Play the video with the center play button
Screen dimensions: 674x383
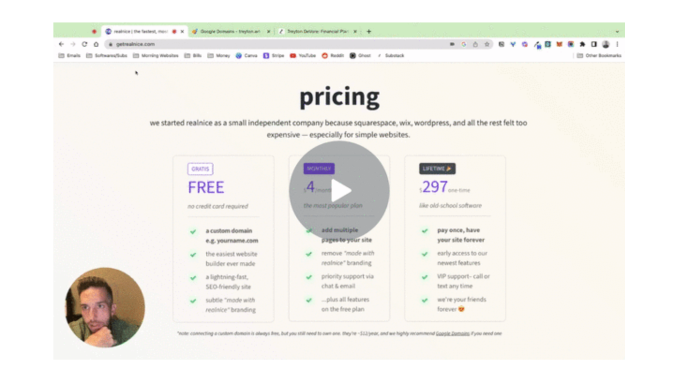[x=339, y=191]
